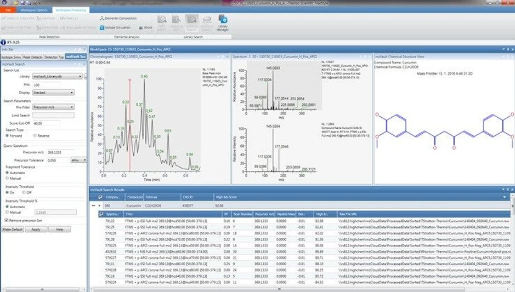Sort by the CAS ID column header
Image resolution: width=515 pixels, height=292 pixels.
pyautogui.click(x=188, y=197)
